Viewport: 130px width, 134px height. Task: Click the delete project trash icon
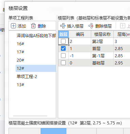point(33,26)
